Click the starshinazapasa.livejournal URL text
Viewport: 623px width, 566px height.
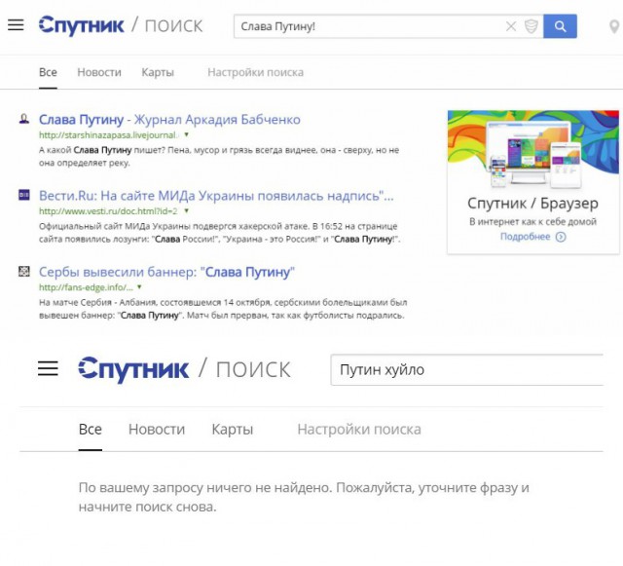107,135
